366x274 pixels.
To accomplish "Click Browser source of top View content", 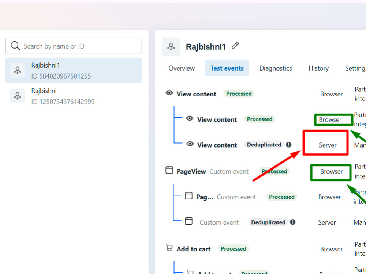I will 332,94.
